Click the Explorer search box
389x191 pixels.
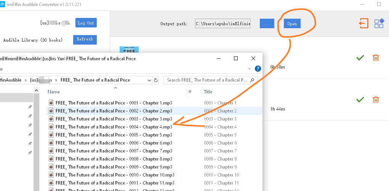click(210, 80)
